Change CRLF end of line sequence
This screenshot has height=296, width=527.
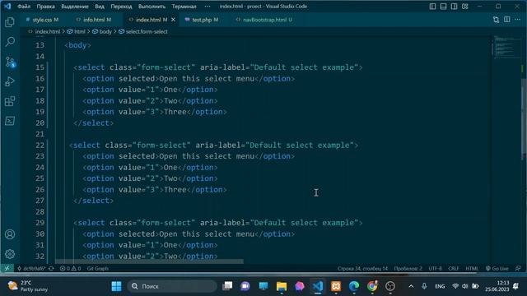pyautogui.click(x=454, y=269)
